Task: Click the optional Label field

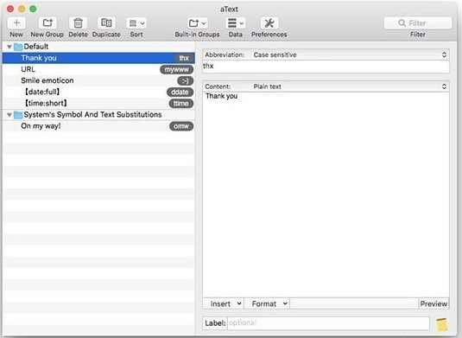Action: click(328, 323)
